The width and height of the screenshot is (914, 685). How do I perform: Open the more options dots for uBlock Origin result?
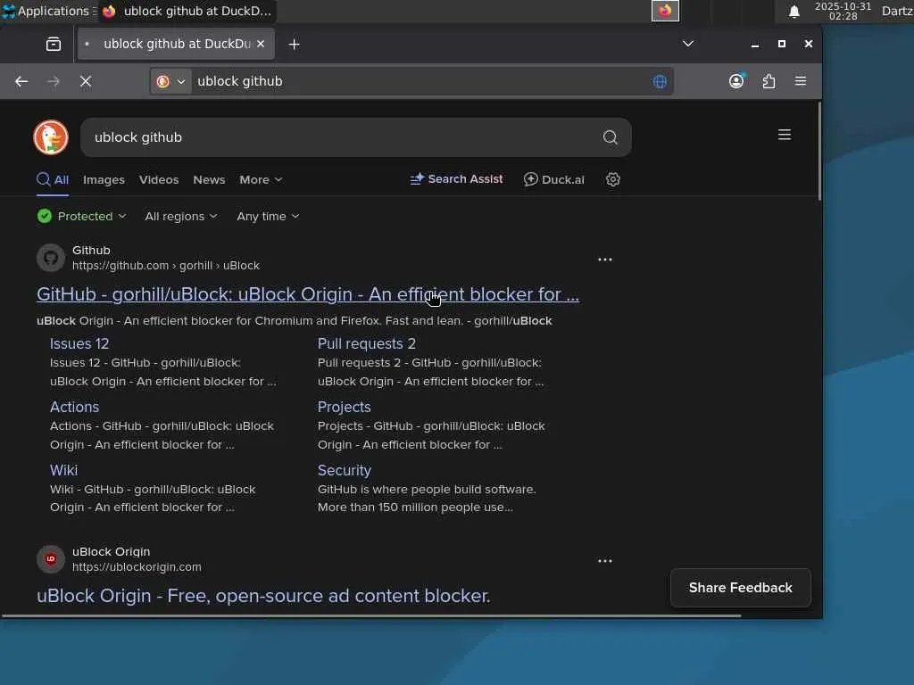coord(605,561)
